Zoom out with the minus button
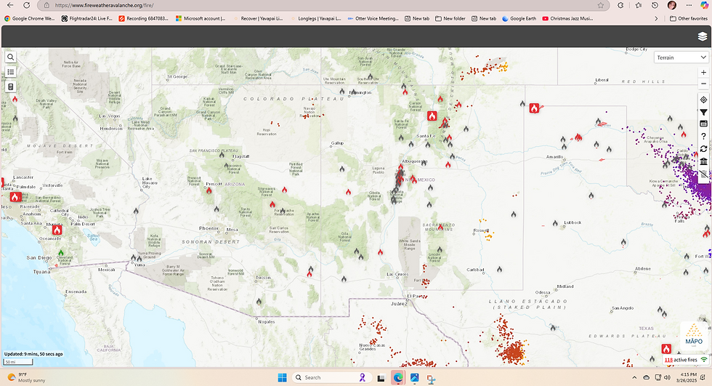Screen dimensions: 712x386 pos(703,84)
